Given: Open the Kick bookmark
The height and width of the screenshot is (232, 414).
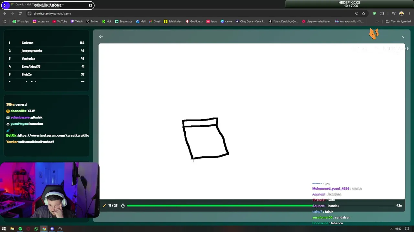Looking at the screenshot, I should pyautogui.click(x=107, y=22).
